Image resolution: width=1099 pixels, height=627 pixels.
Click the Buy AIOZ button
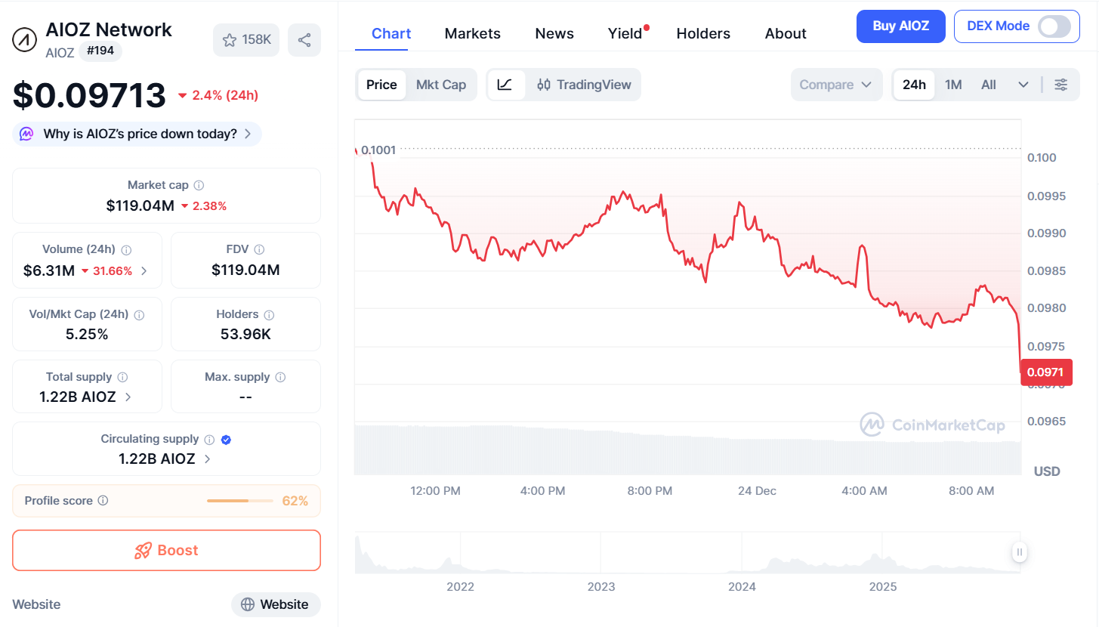pos(900,26)
